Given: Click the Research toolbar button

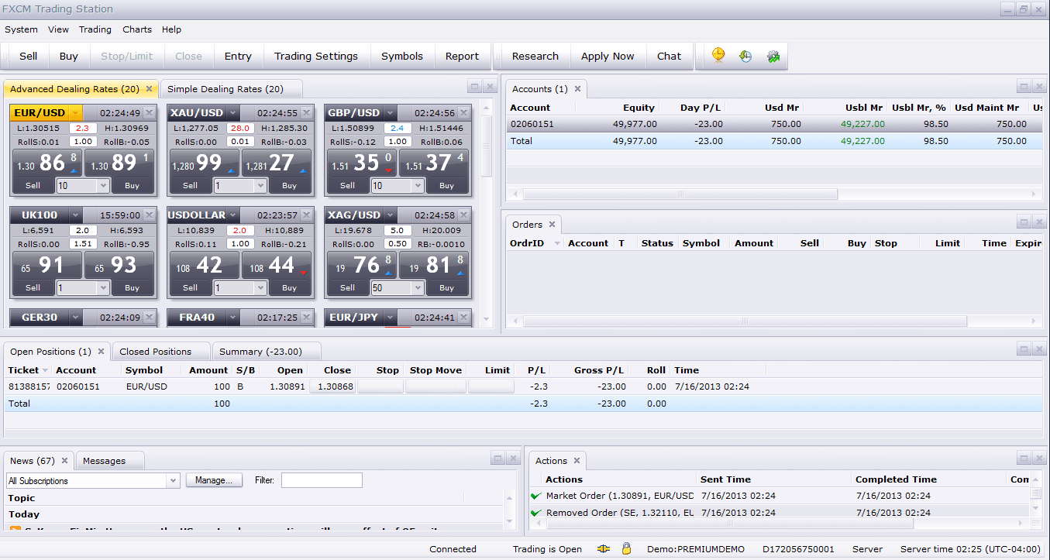Looking at the screenshot, I should tap(535, 56).
